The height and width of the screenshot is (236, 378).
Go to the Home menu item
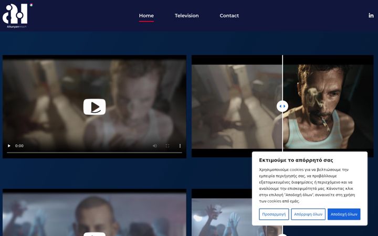146,16
